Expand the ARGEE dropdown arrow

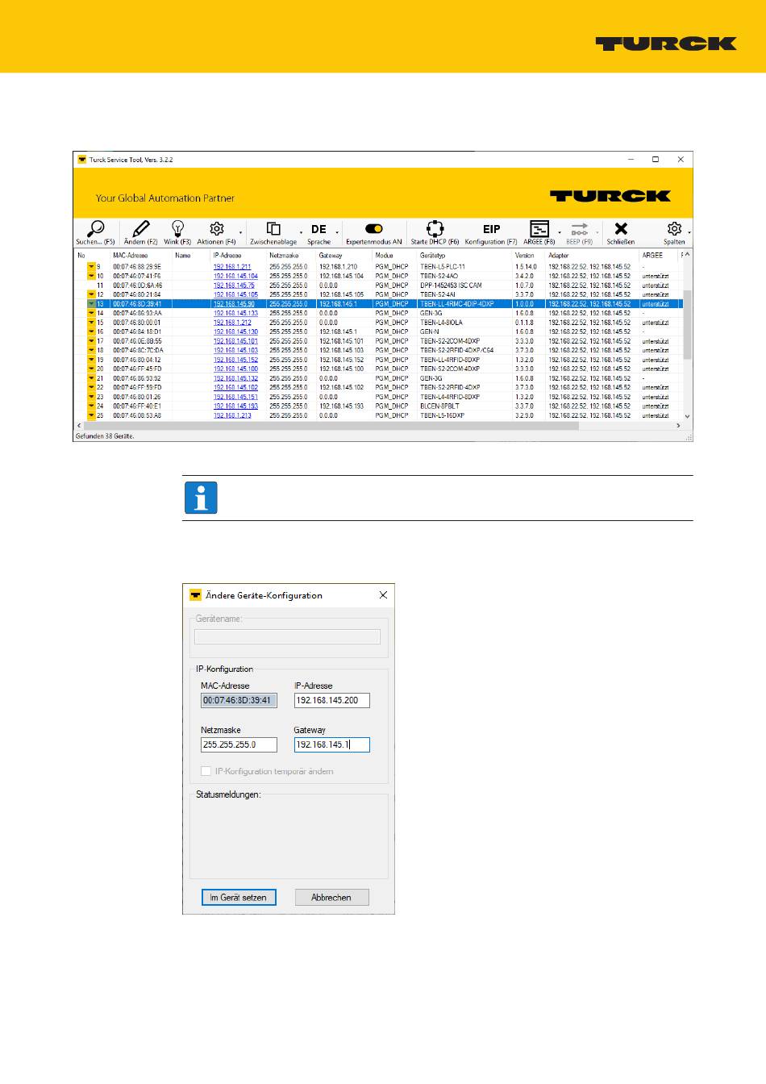pos(560,233)
